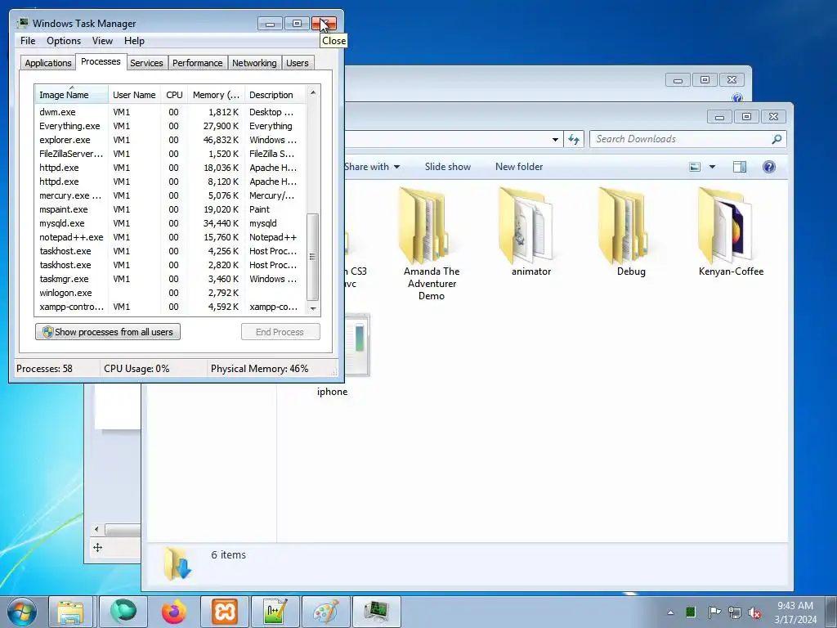Open Windows Explorer from the taskbar
The image size is (837, 628).
coord(70,612)
